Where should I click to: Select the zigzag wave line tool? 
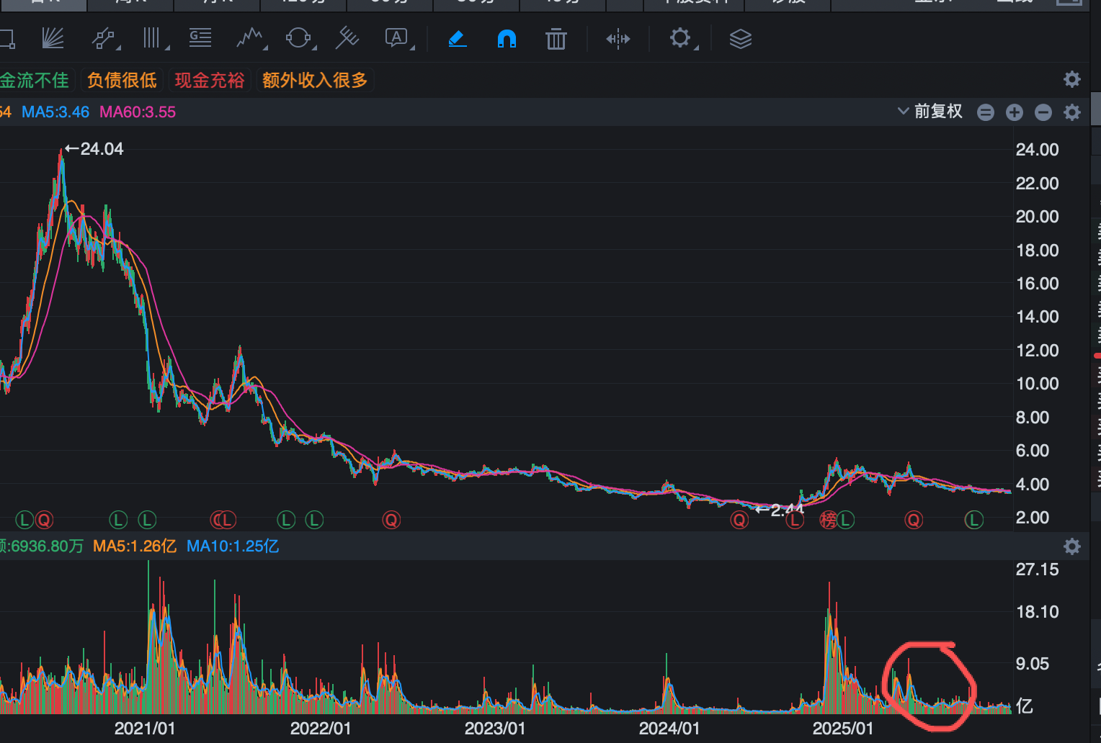(250, 38)
